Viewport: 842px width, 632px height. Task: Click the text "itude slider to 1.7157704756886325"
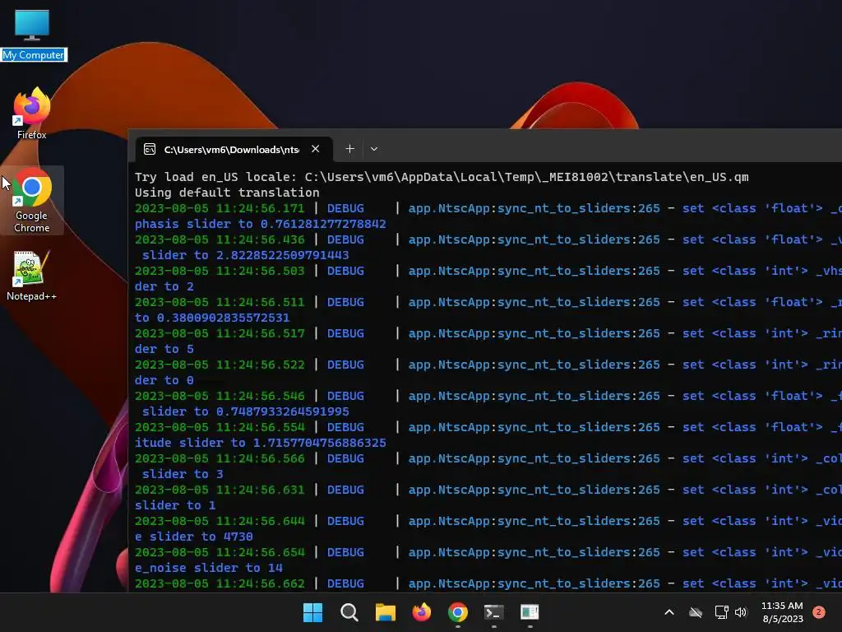(261, 442)
